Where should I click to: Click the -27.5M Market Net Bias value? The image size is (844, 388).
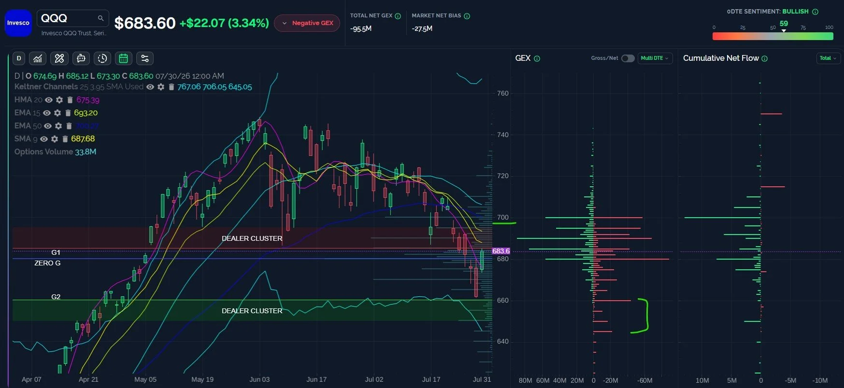422,29
